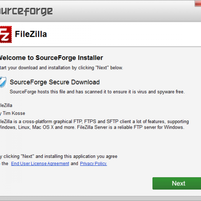
Task: Click the gray status bar at the bottom
Action: 100,198
